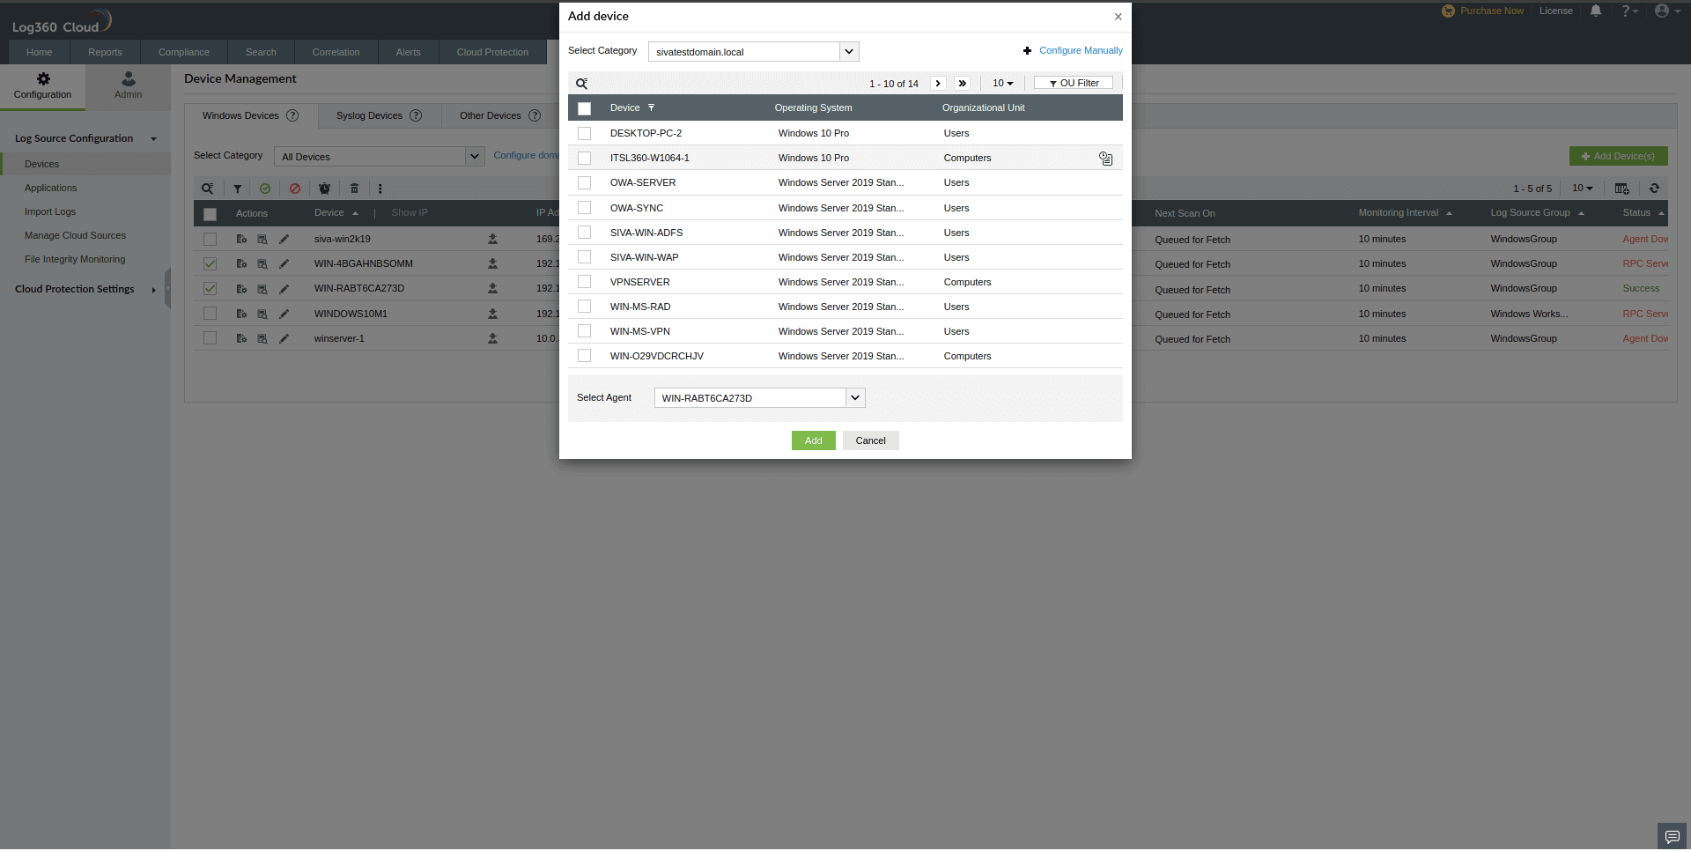Image resolution: width=1691 pixels, height=851 pixels.
Task: Toggle the select-all checkbox in Add device dialog
Action: (x=585, y=108)
